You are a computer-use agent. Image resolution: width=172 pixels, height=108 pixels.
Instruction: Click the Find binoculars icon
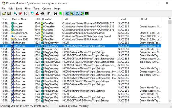point(55,14)
